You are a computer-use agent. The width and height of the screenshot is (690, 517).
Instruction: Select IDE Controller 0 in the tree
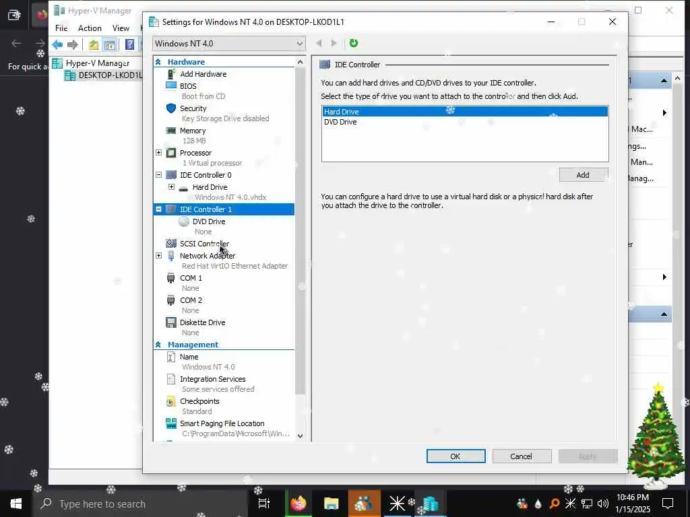pyautogui.click(x=205, y=175)
